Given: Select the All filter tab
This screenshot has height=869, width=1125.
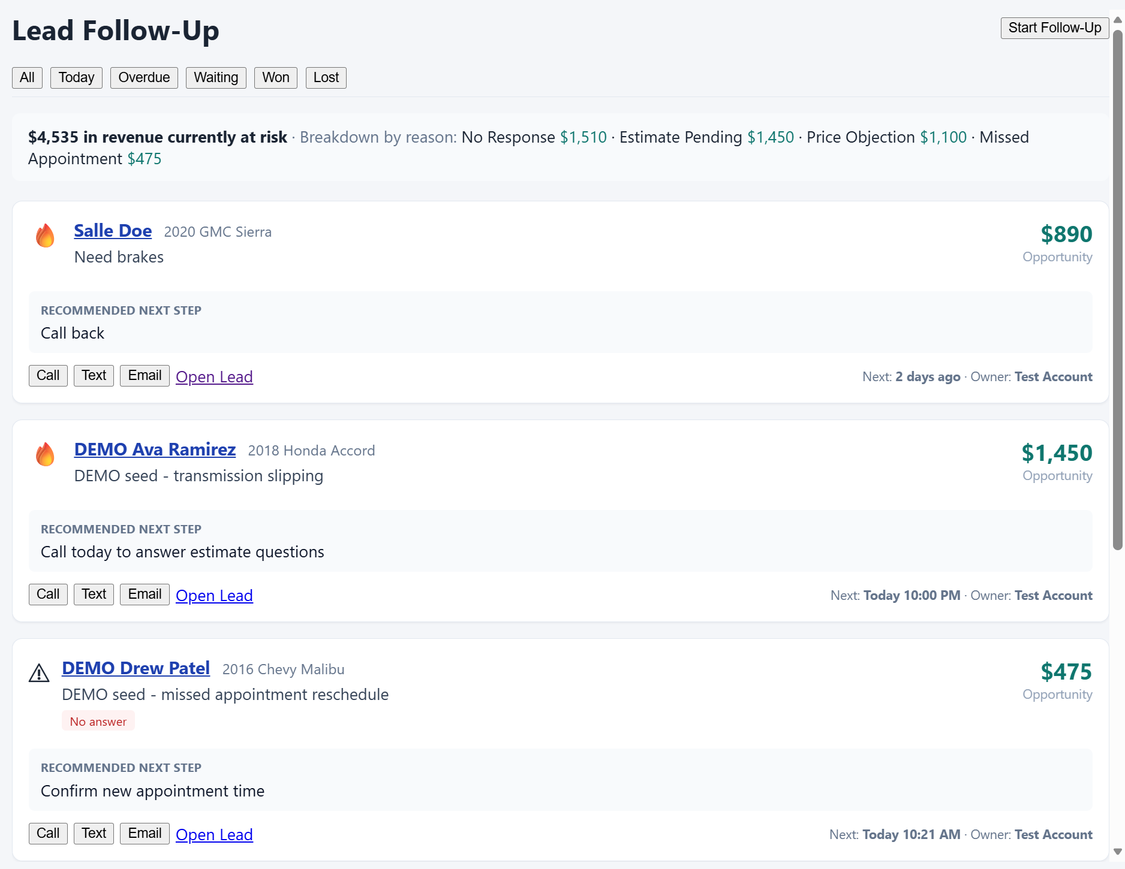Looking at the screenshot, I should 27,78.
